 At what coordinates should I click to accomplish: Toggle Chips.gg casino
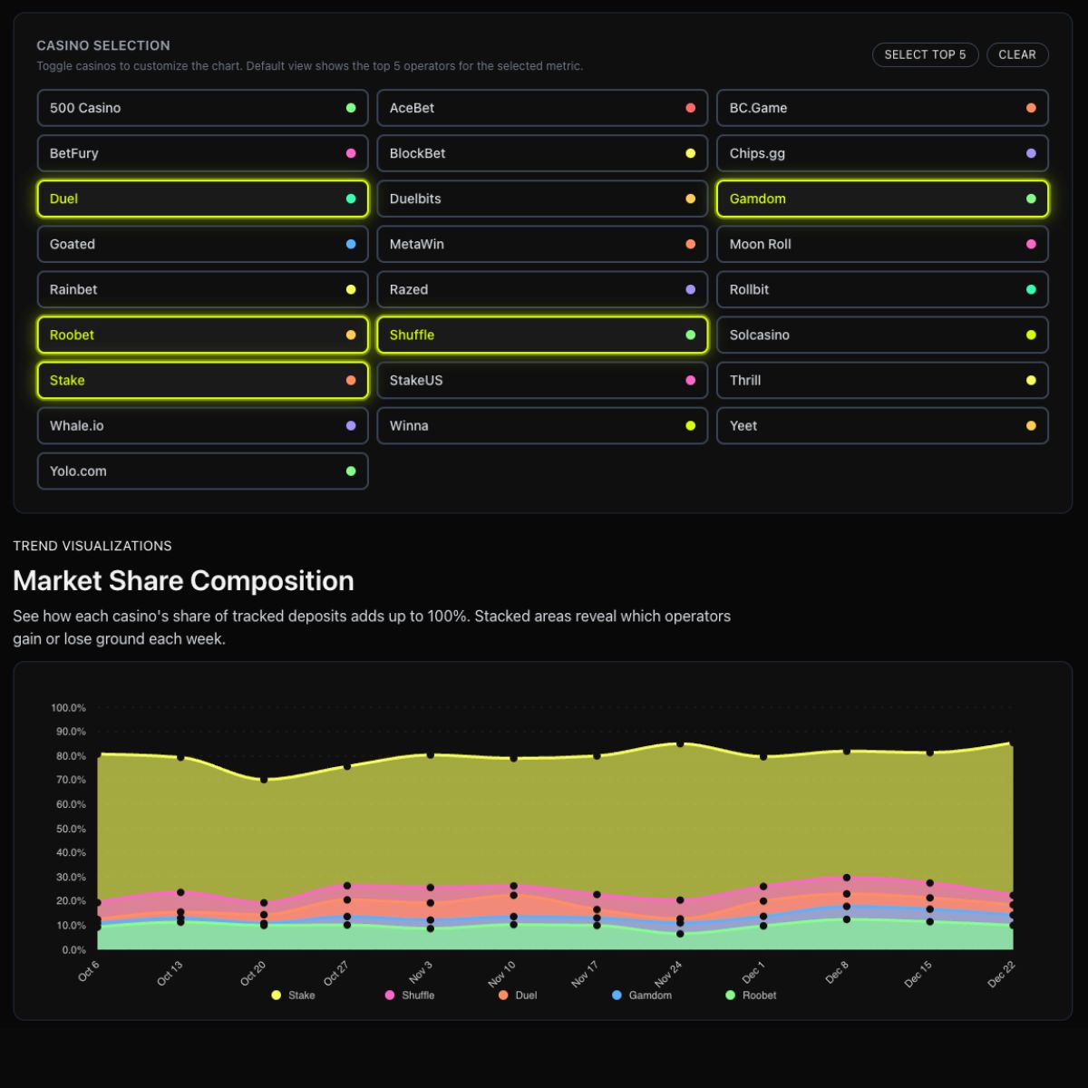coord(882,153)
